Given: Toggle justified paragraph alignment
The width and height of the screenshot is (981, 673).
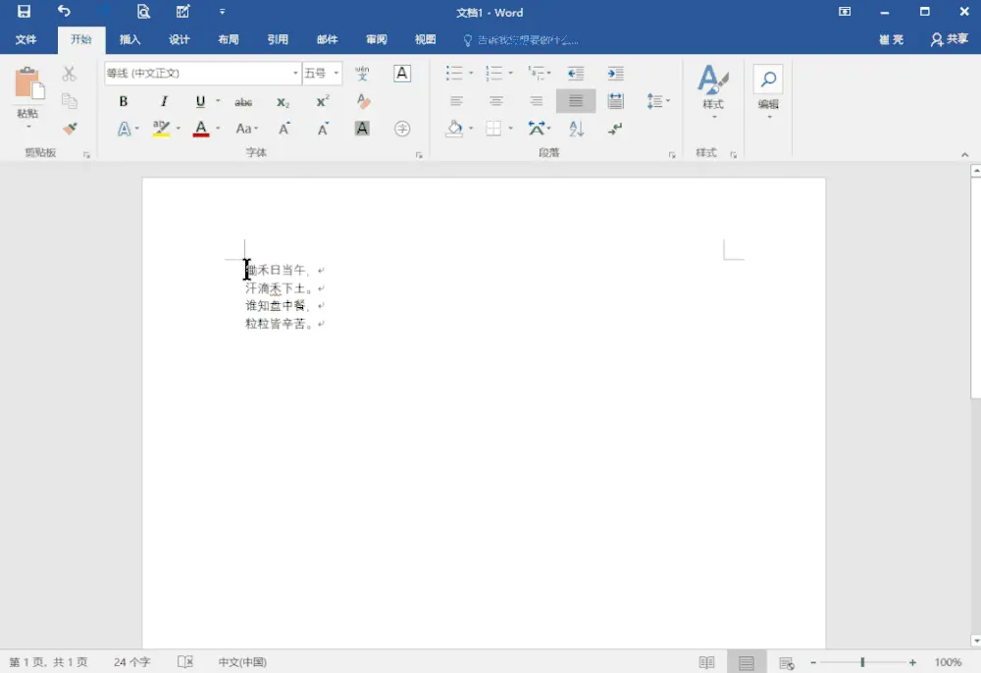Looking at the screenshot, I should (x=576, y=101).
